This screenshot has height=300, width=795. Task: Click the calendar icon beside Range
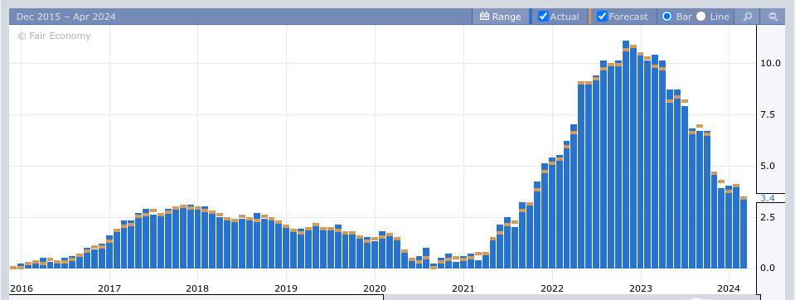(x=484, y=17)
